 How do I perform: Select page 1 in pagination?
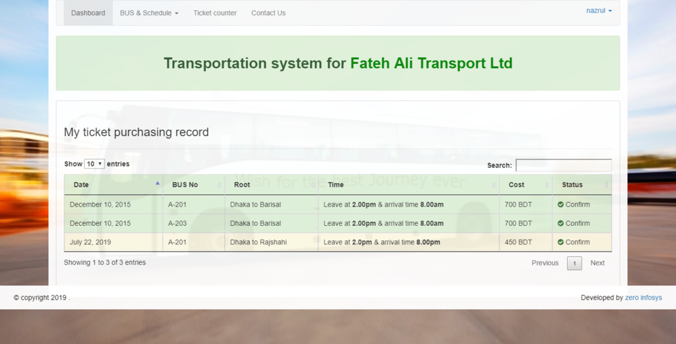point(574,263)
